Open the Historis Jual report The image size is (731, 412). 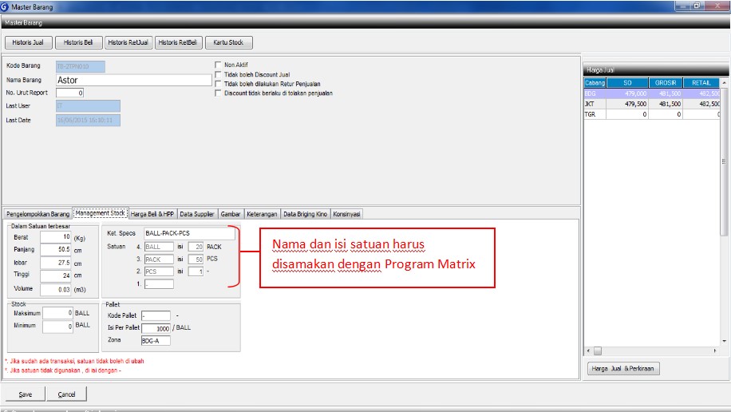point(29,42)
